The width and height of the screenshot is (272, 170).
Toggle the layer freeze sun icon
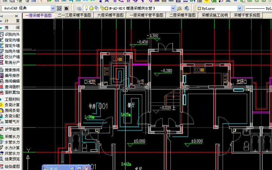[91, 8]
